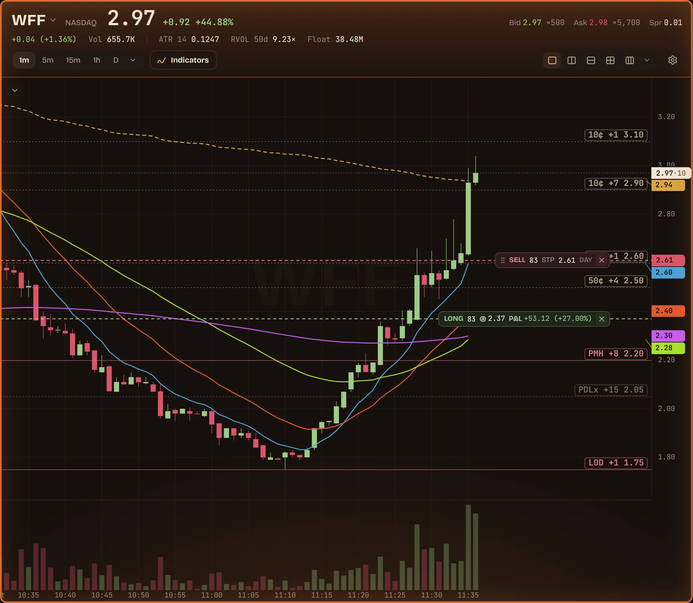Click the PMH +8 2.20 level tag

[x=616, y=354]
